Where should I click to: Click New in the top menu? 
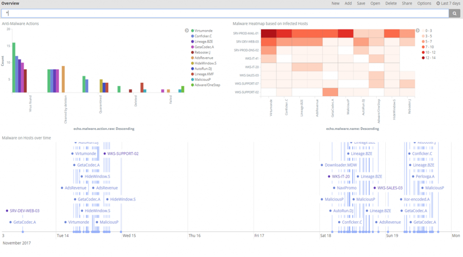(335, 3)
